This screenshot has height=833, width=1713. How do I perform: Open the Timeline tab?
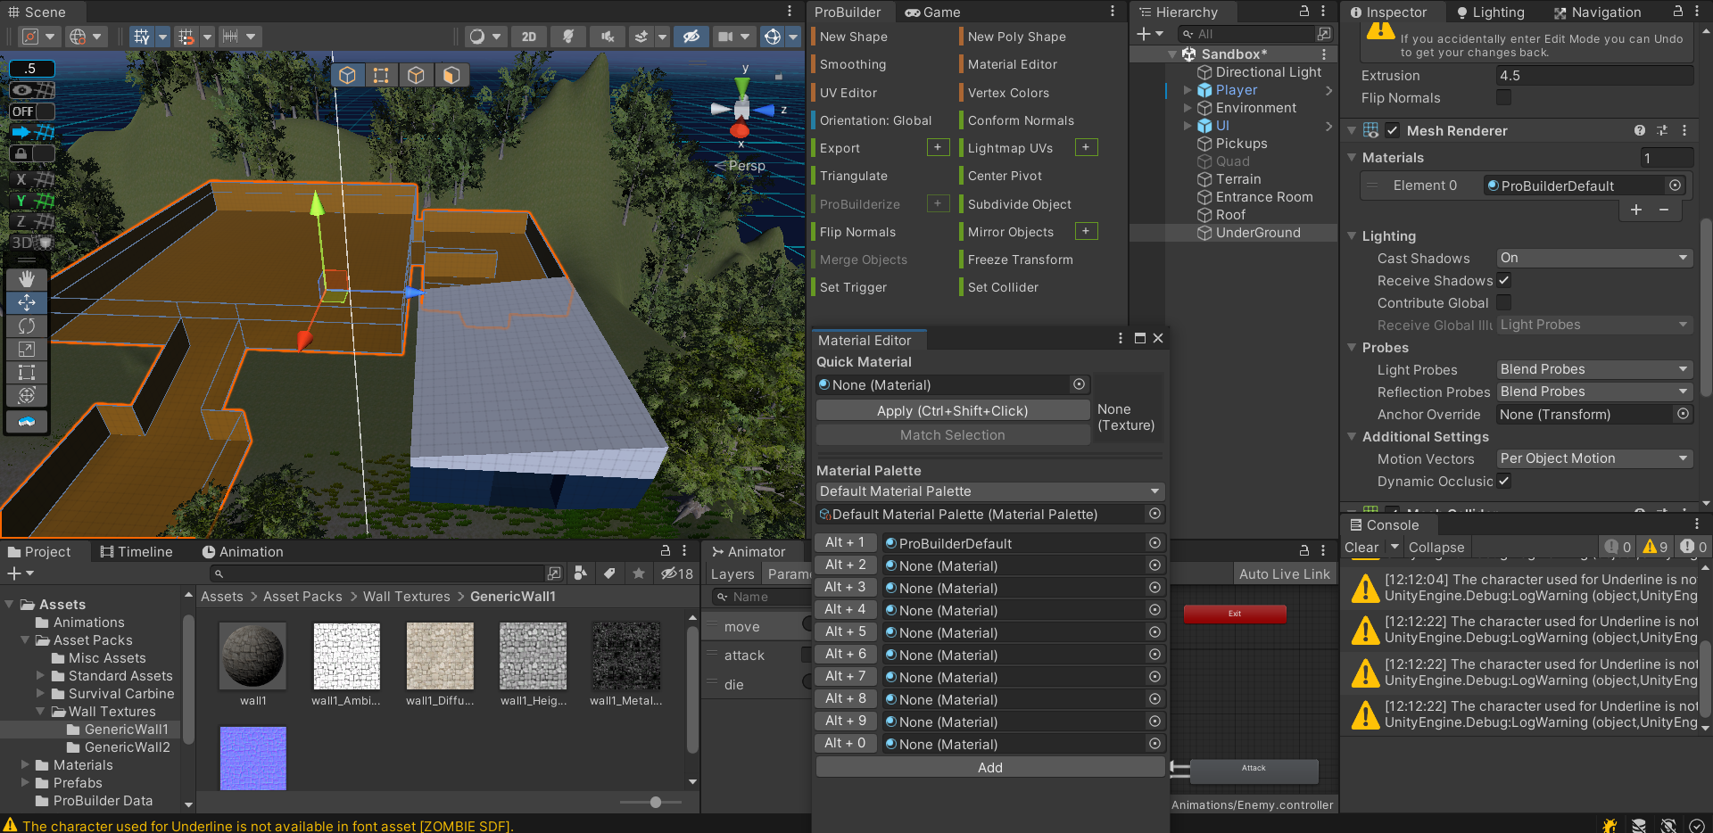coord(137,552)
